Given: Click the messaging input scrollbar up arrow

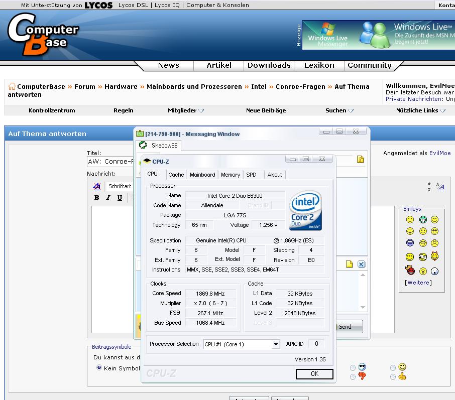Looking at the screenshot, I should point(363,275).
